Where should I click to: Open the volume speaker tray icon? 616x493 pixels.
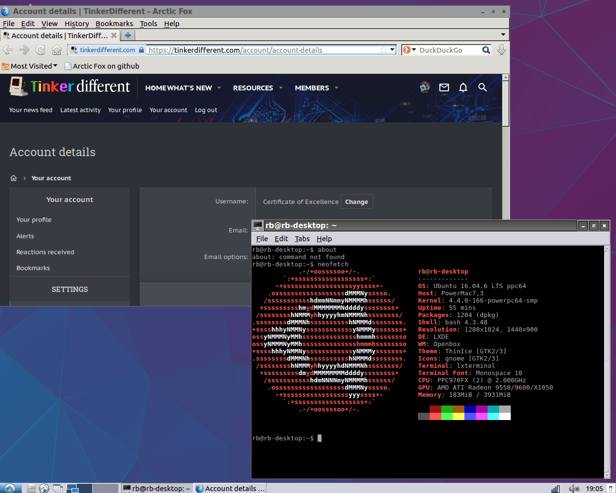[574, 489]
